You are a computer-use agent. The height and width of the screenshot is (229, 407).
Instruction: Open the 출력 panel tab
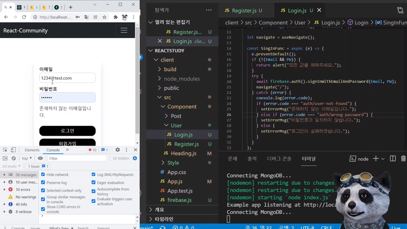[252, 159]
